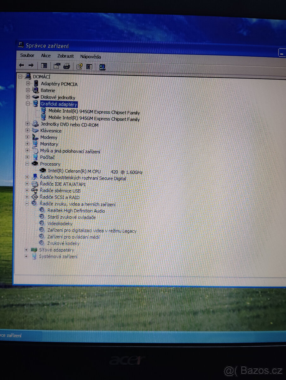286x380 pixels.
Task: Toggle the console tree pane icon
Action: pyautogui.click(x=44, y=66)
